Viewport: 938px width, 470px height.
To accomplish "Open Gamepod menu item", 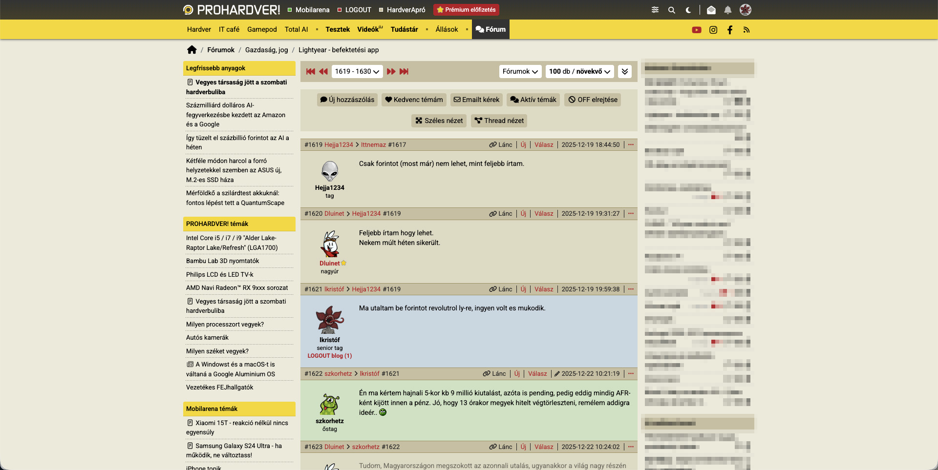I will click(262, 29).
